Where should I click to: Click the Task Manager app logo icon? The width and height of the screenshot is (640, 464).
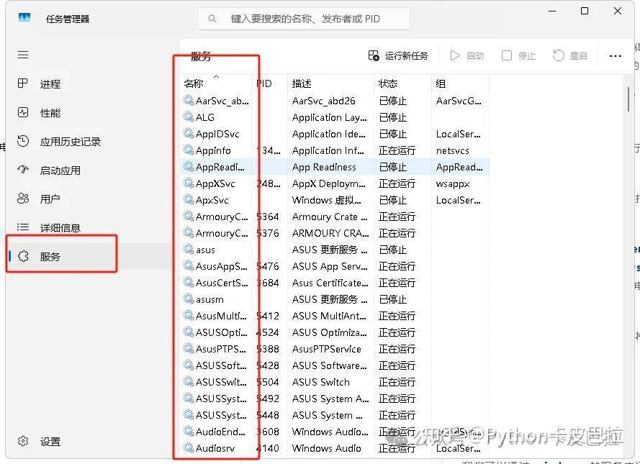tap(24, 19)
